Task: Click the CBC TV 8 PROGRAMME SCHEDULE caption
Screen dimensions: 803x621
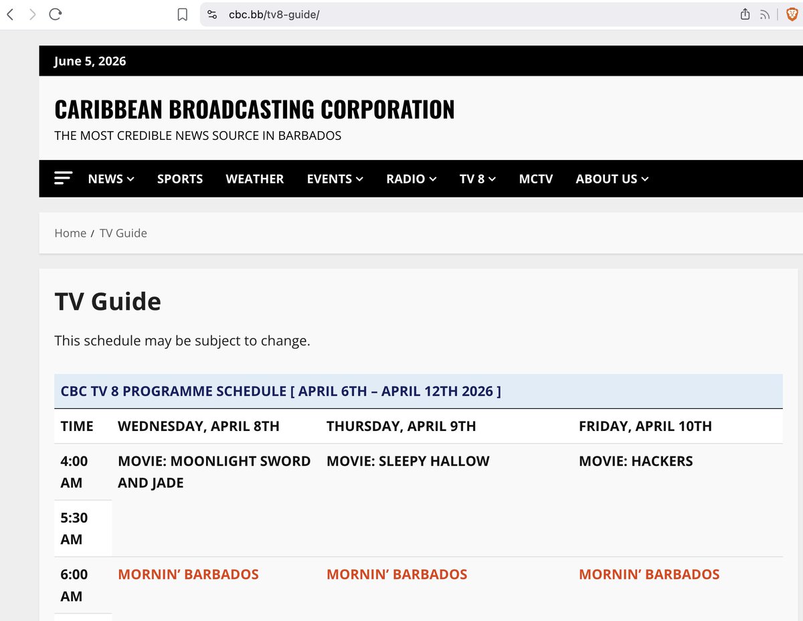Action: (280, 391)
